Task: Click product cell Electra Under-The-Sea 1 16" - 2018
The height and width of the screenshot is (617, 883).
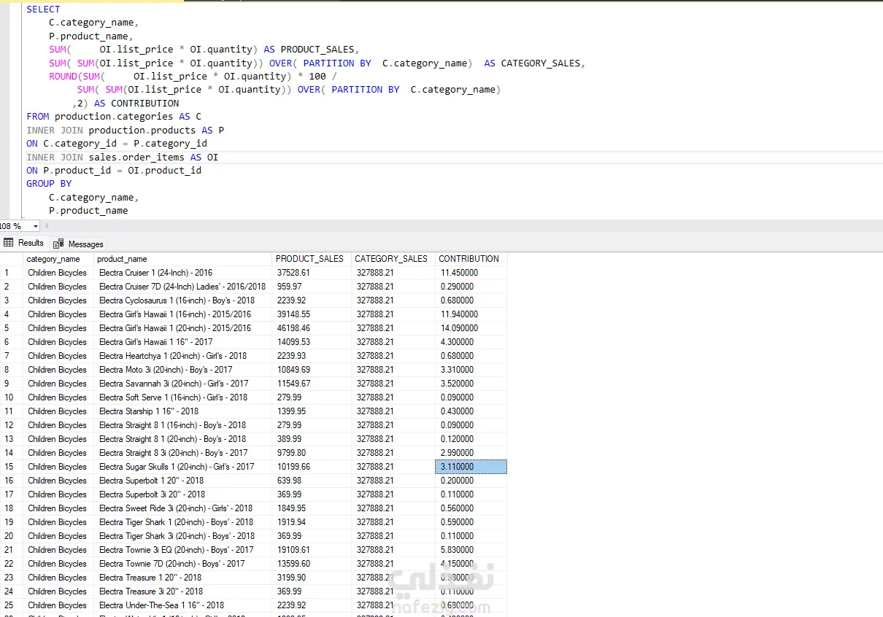Action: click(x=182, y=605)
